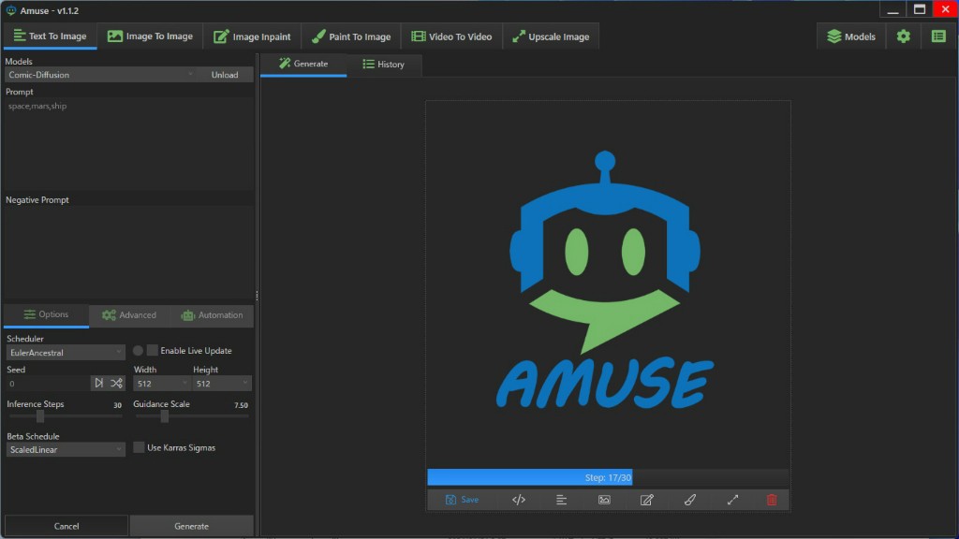Viewport: 959px width, 539px height.
Task: Check the Use Karras Sigmas box
Action: [139, 447]
